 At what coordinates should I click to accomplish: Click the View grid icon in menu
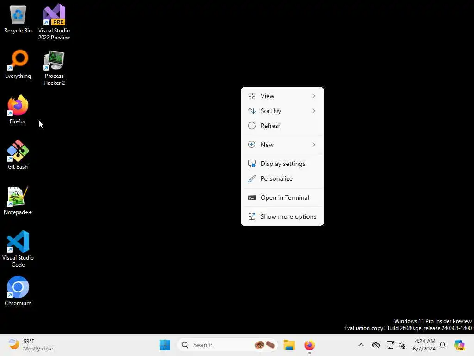click(x=251, y=96)
